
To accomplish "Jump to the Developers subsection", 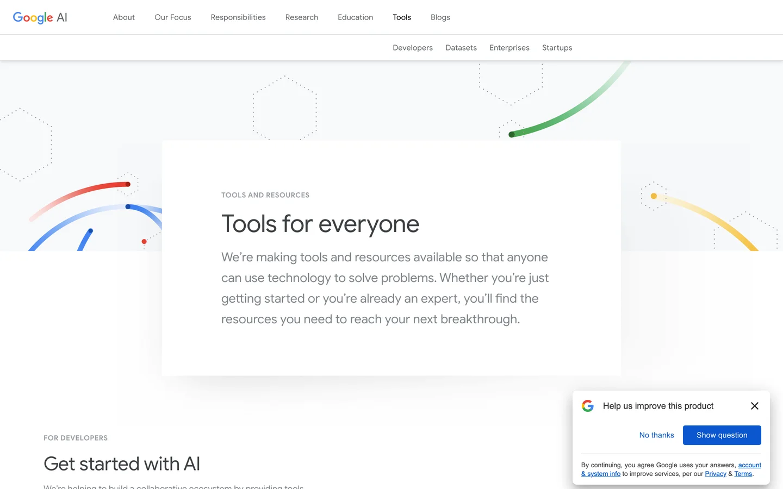I will pos(413,48).
